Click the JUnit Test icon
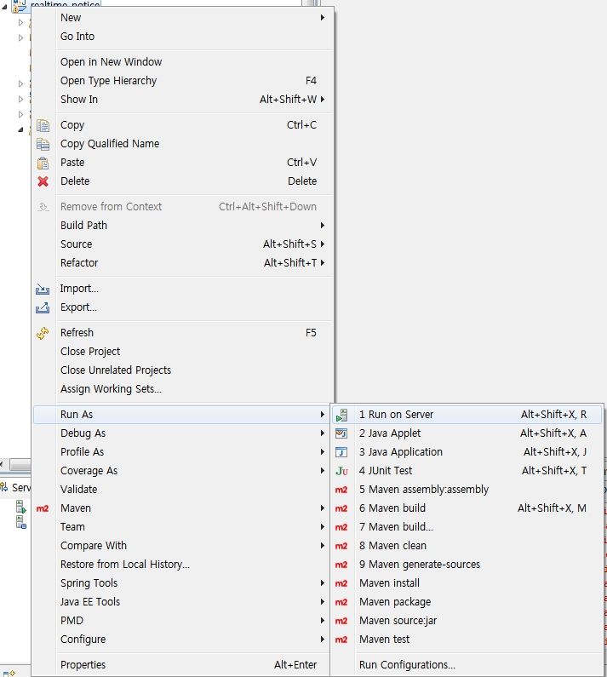Image resolution: width=607 pixels, height=677 pixels. [x=341, y=471]
